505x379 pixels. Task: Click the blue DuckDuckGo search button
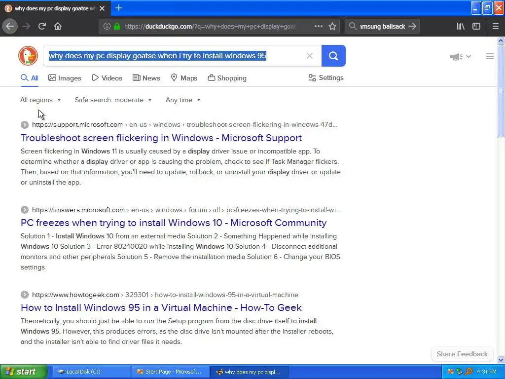tap(333, 56)
